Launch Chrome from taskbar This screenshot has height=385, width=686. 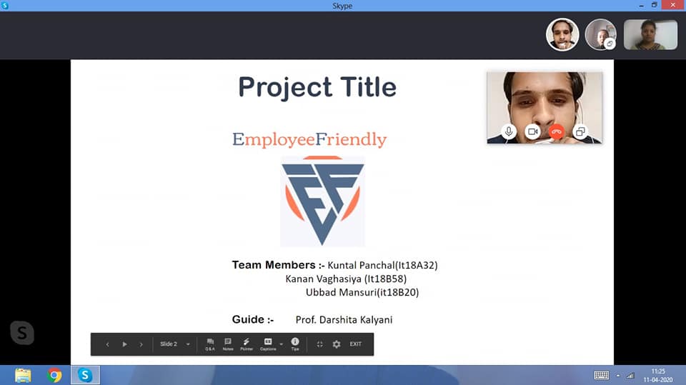click(55, 376)
